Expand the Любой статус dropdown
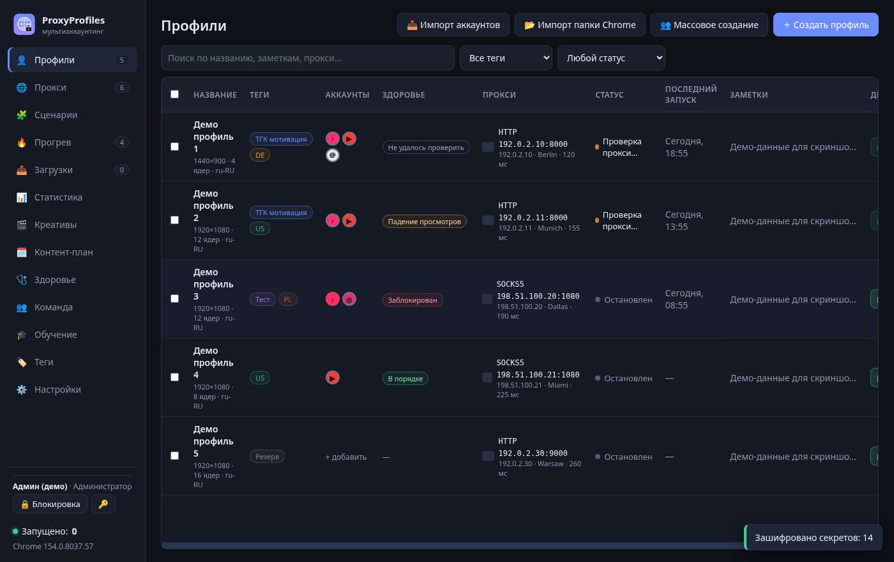This screenshot has width=894, height=562. pyautogui.click(x=611, y=58)
